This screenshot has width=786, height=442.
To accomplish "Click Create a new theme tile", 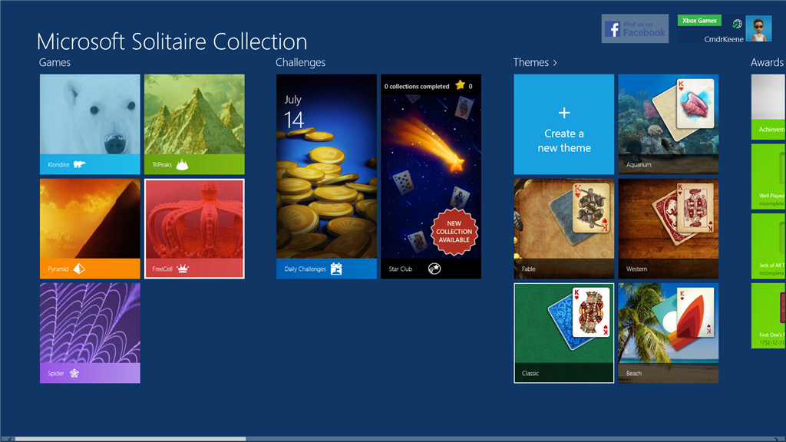I will [x=564, y=124].
